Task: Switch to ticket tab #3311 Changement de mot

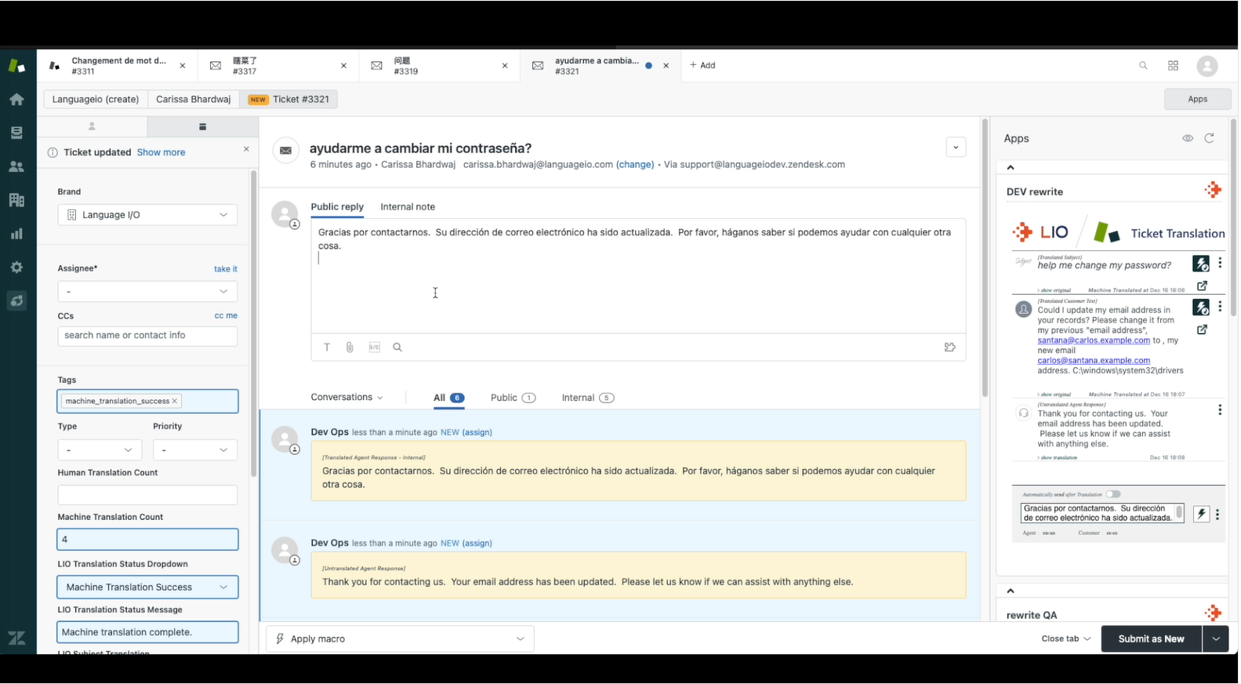Action: [118, 66]
